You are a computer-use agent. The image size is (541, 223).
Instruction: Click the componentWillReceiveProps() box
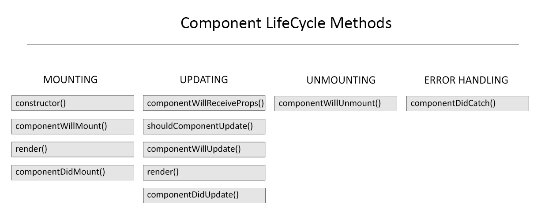[x=204, y=103]
